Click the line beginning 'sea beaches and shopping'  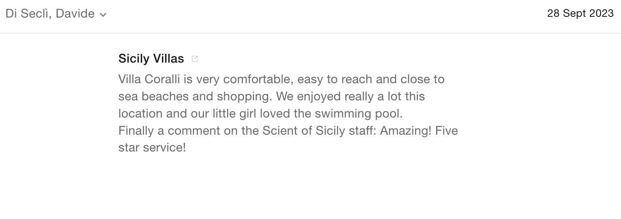(x=271, y=96)
